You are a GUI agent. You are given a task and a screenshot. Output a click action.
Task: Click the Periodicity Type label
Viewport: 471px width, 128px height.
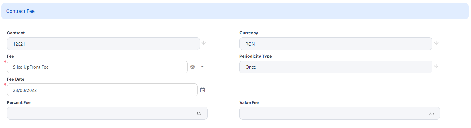256,56
